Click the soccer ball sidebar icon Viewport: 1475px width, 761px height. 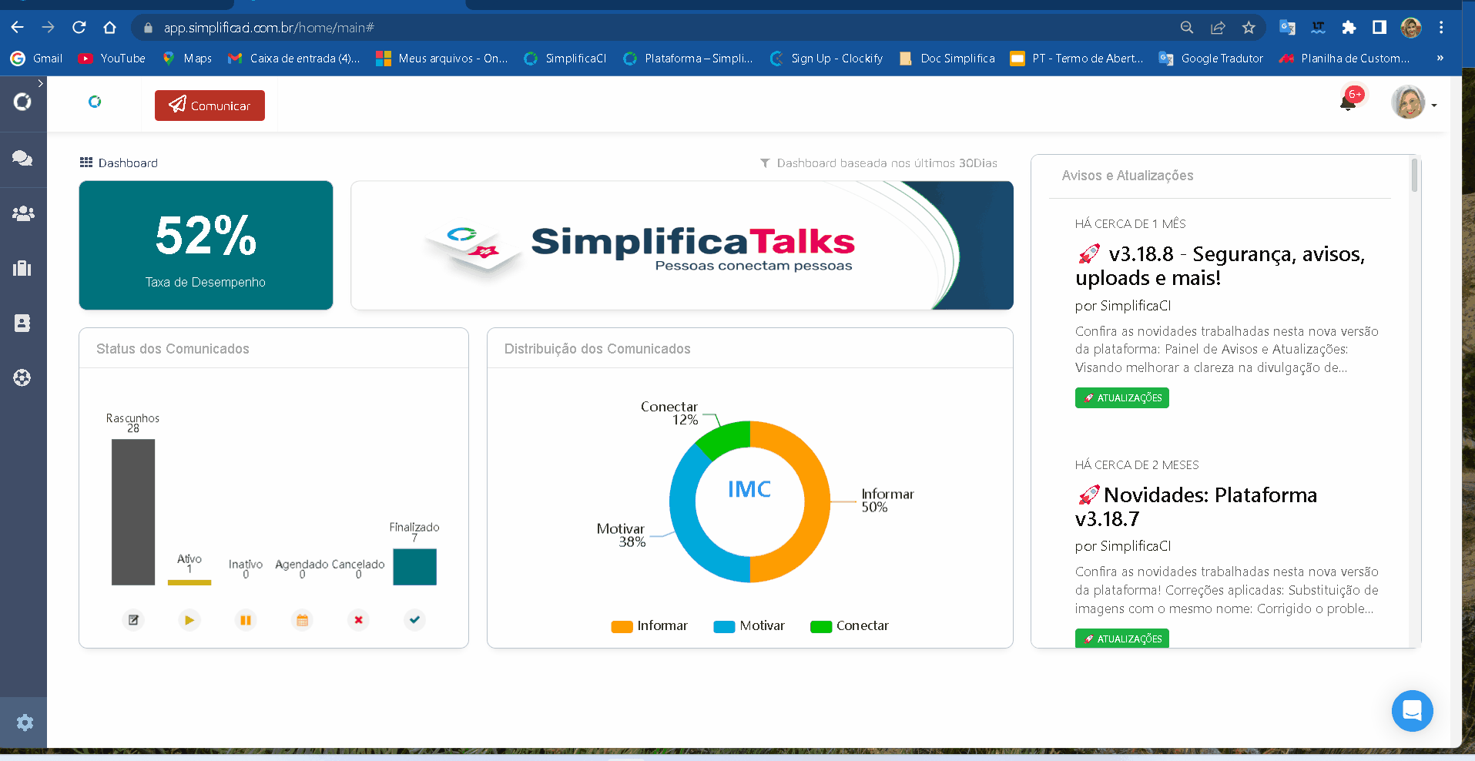22,377
